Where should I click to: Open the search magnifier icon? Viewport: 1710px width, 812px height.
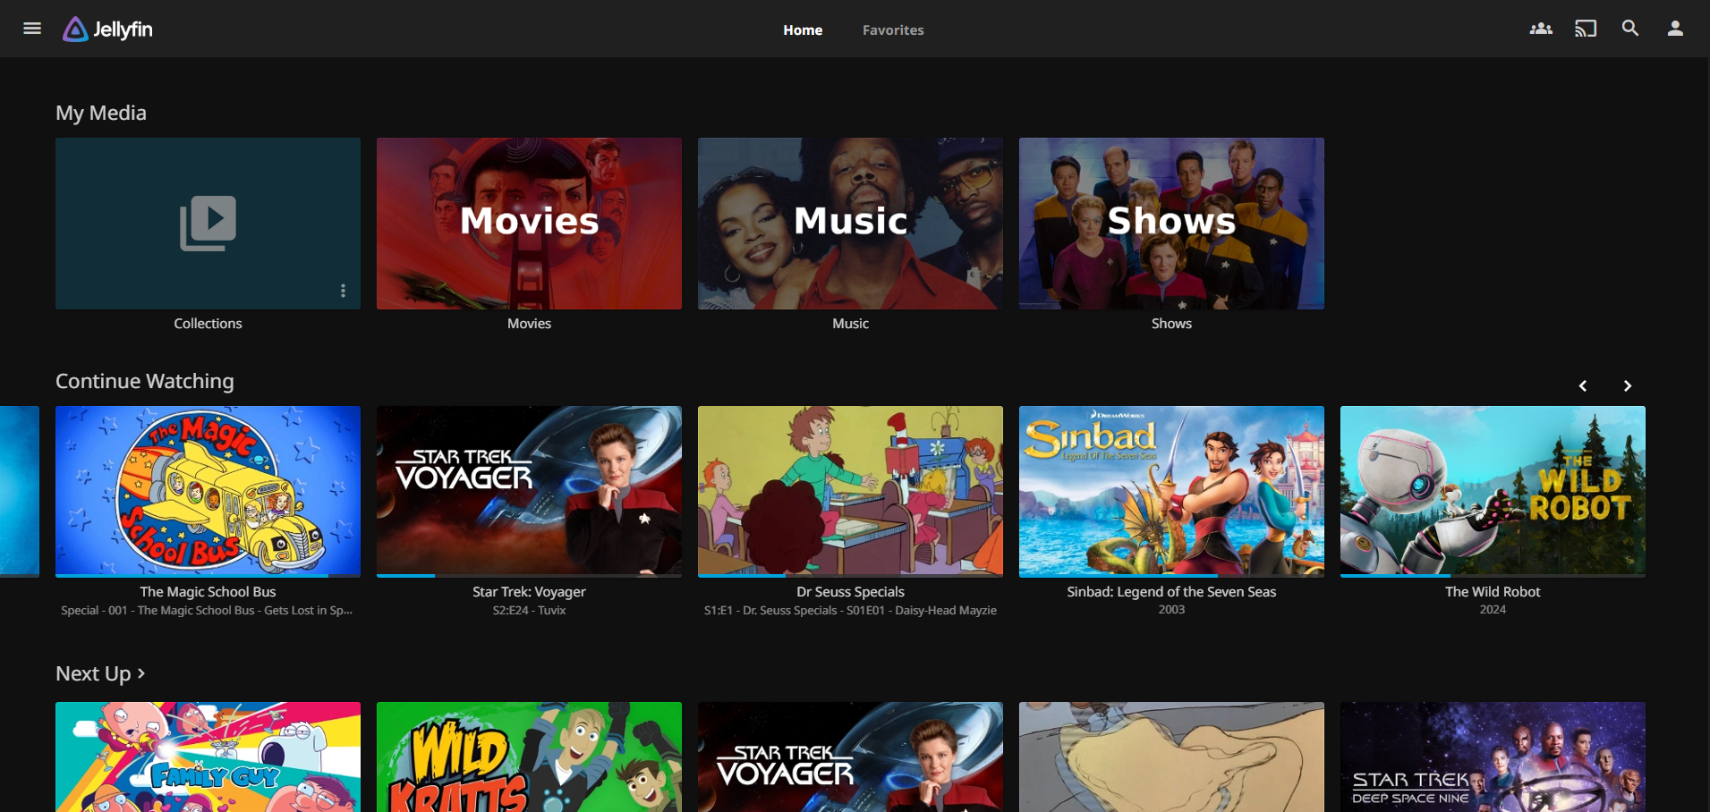[1630, 29]
